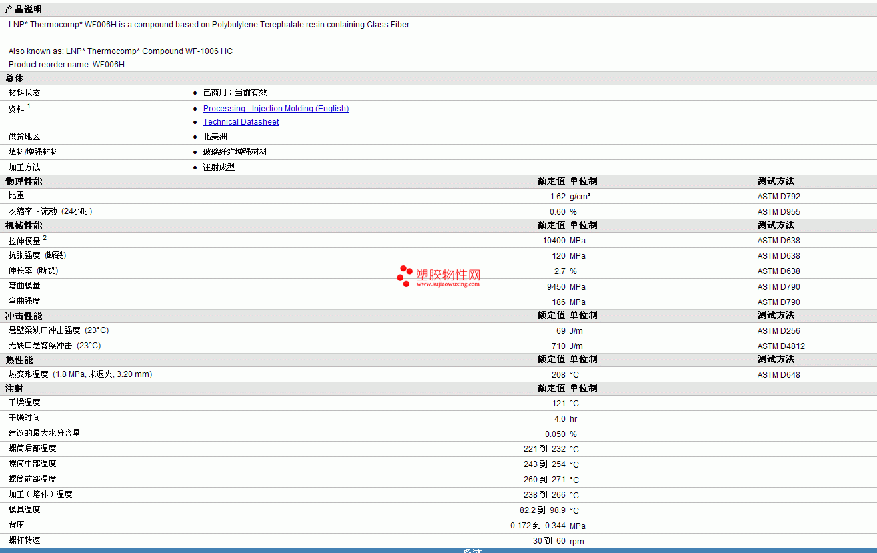Select the 热性能 section header
The height and width of the screenshot is (553, 877).
coord(19,360)
